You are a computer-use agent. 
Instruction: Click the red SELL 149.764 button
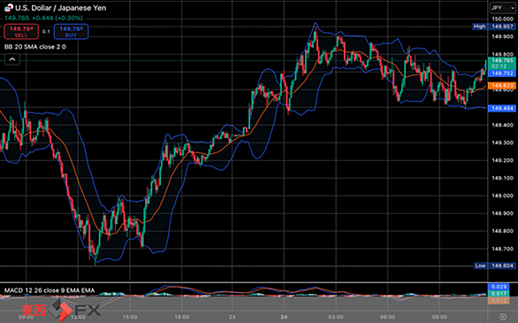[21, 31]
